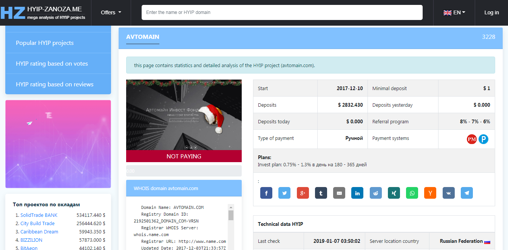Click the 0.00 rating progress bar
Image resolution: width=508 pixels, height=250 pixels.
(184, 171)
